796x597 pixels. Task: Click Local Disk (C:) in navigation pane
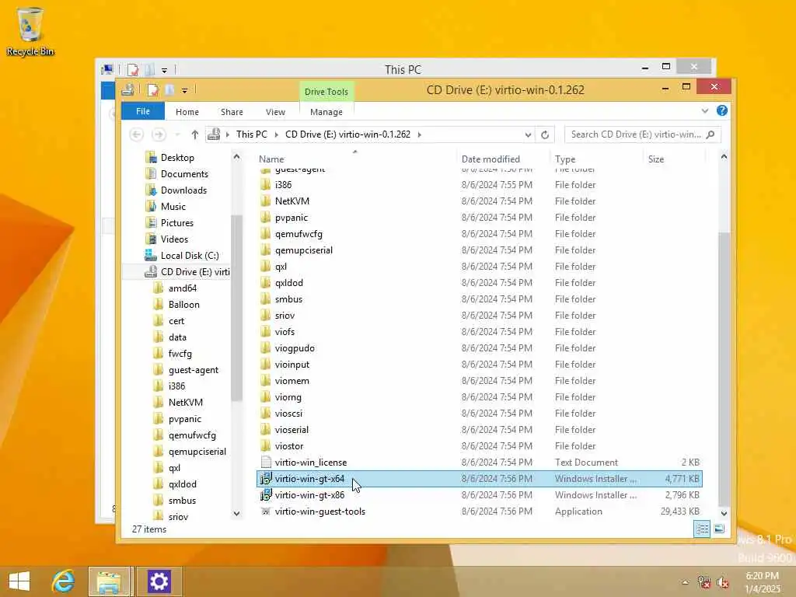tap(190, 256)
